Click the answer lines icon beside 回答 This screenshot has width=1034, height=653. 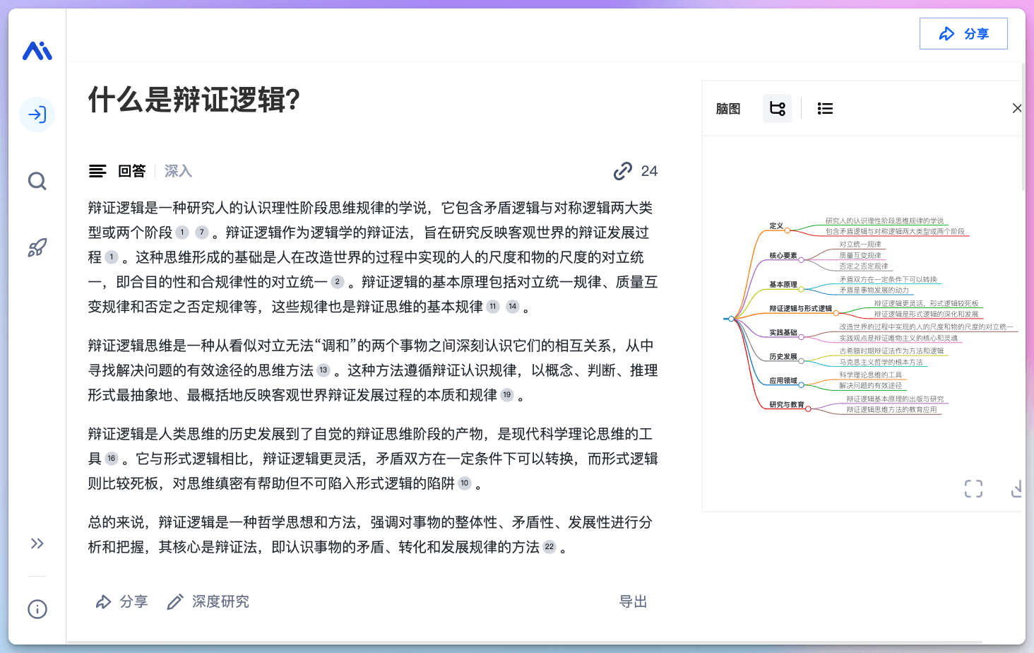[97, 171]
